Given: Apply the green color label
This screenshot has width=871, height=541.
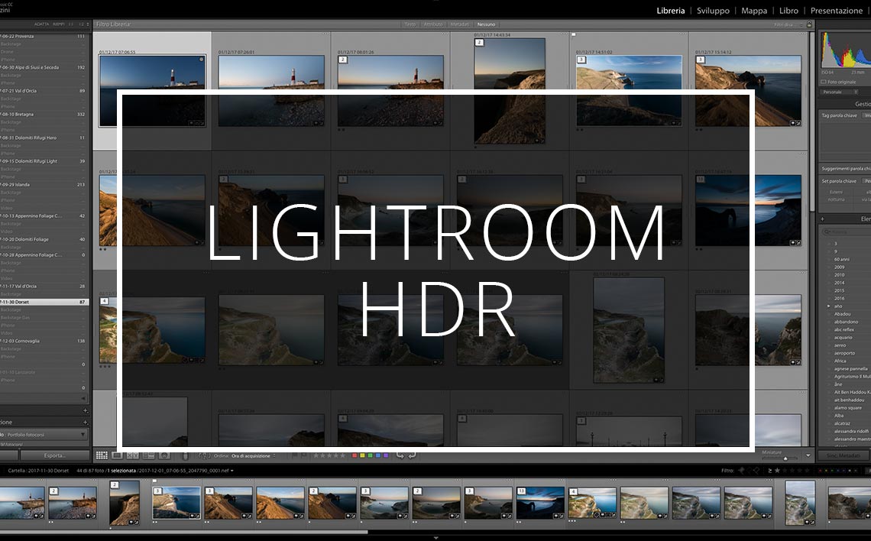Looking at the screenshot, I should 370,455.
